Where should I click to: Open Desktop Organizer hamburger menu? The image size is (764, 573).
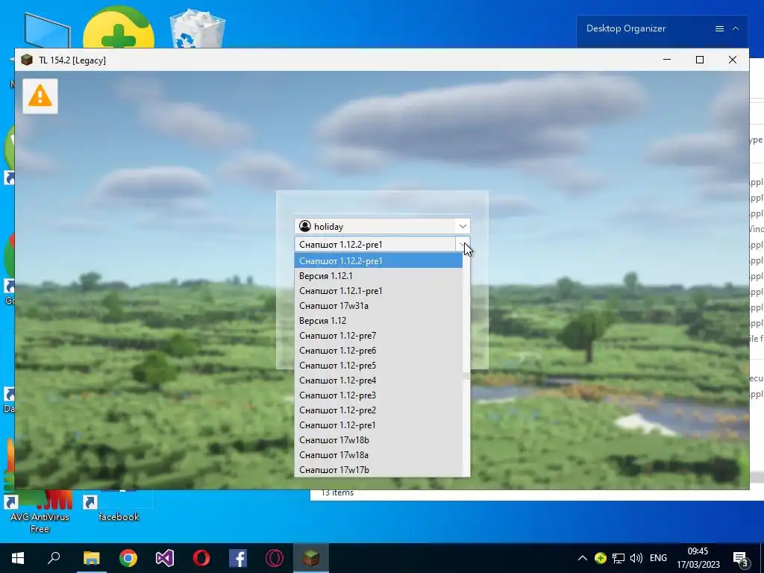(719, 29)
